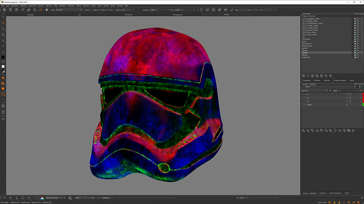Hide the G layer using its eye icon

point(305,98)
